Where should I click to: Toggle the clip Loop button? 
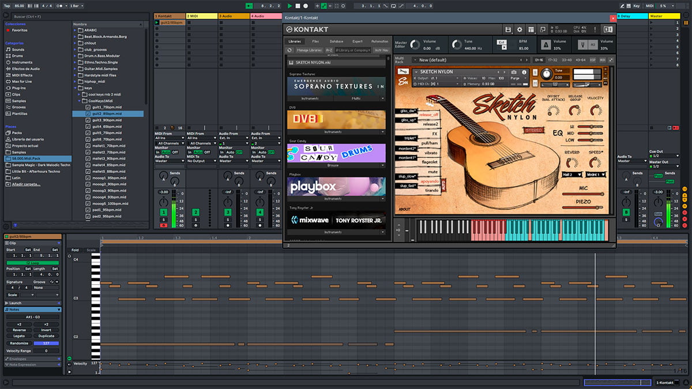click(x=33, y=263)
